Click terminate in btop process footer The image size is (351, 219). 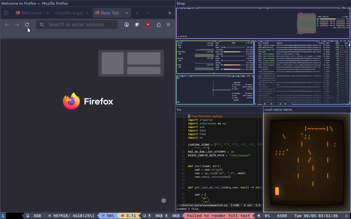coord(276,104)
